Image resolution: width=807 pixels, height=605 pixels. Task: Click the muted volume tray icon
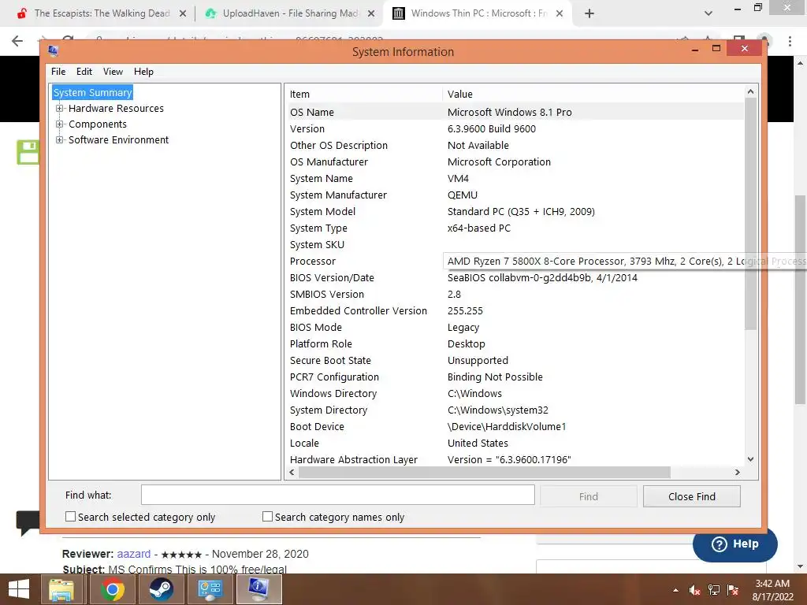coord(694,590)
